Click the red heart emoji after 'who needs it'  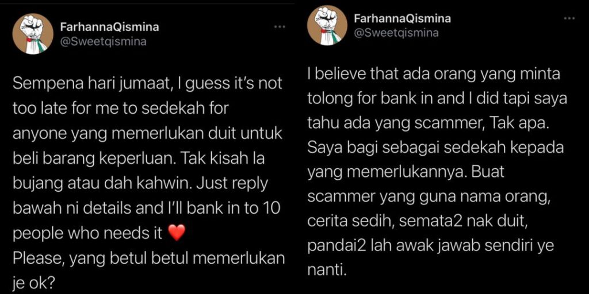(x=175, y=234)
